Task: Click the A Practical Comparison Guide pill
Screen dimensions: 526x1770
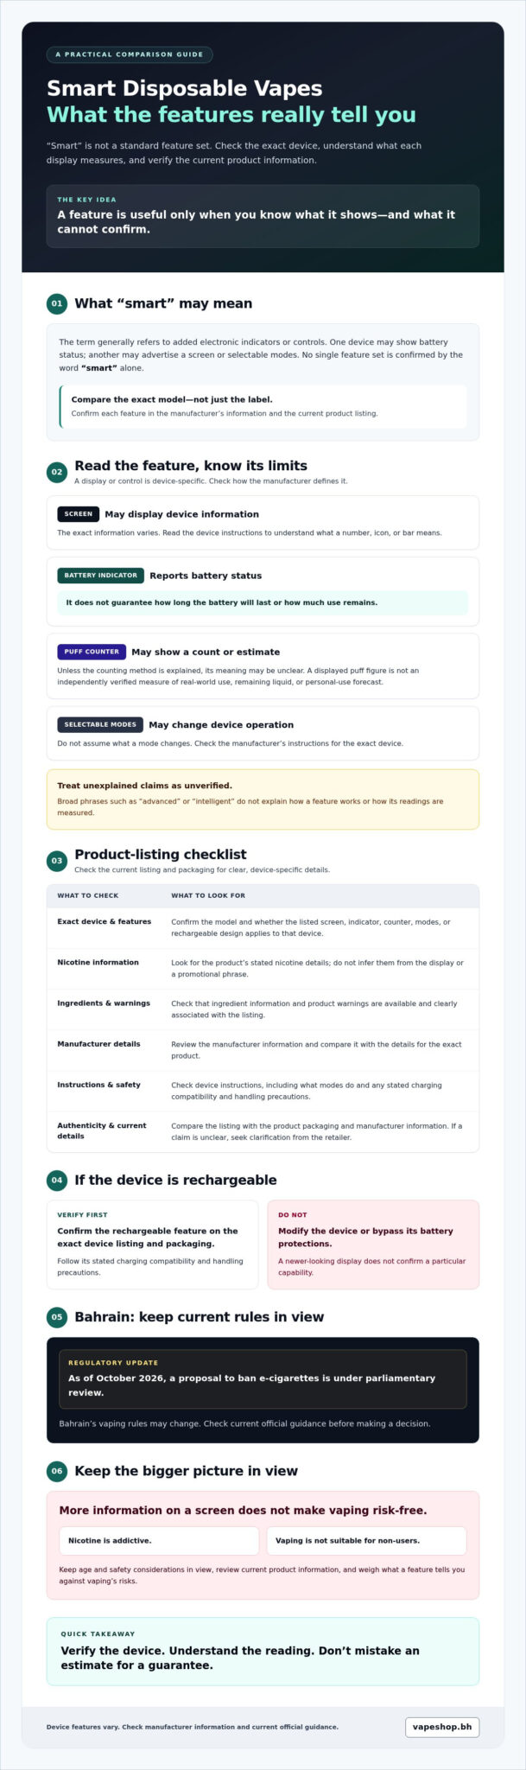Action: pyautogui.click(x=130, y=54)
